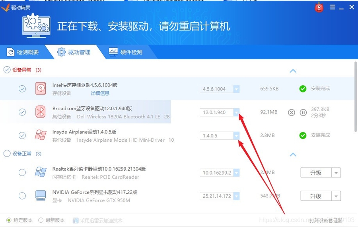This screenshot has width=358, height=227.
Task: Cancel the Broadcom Bluetooth driver download
Action: (291, 112)
